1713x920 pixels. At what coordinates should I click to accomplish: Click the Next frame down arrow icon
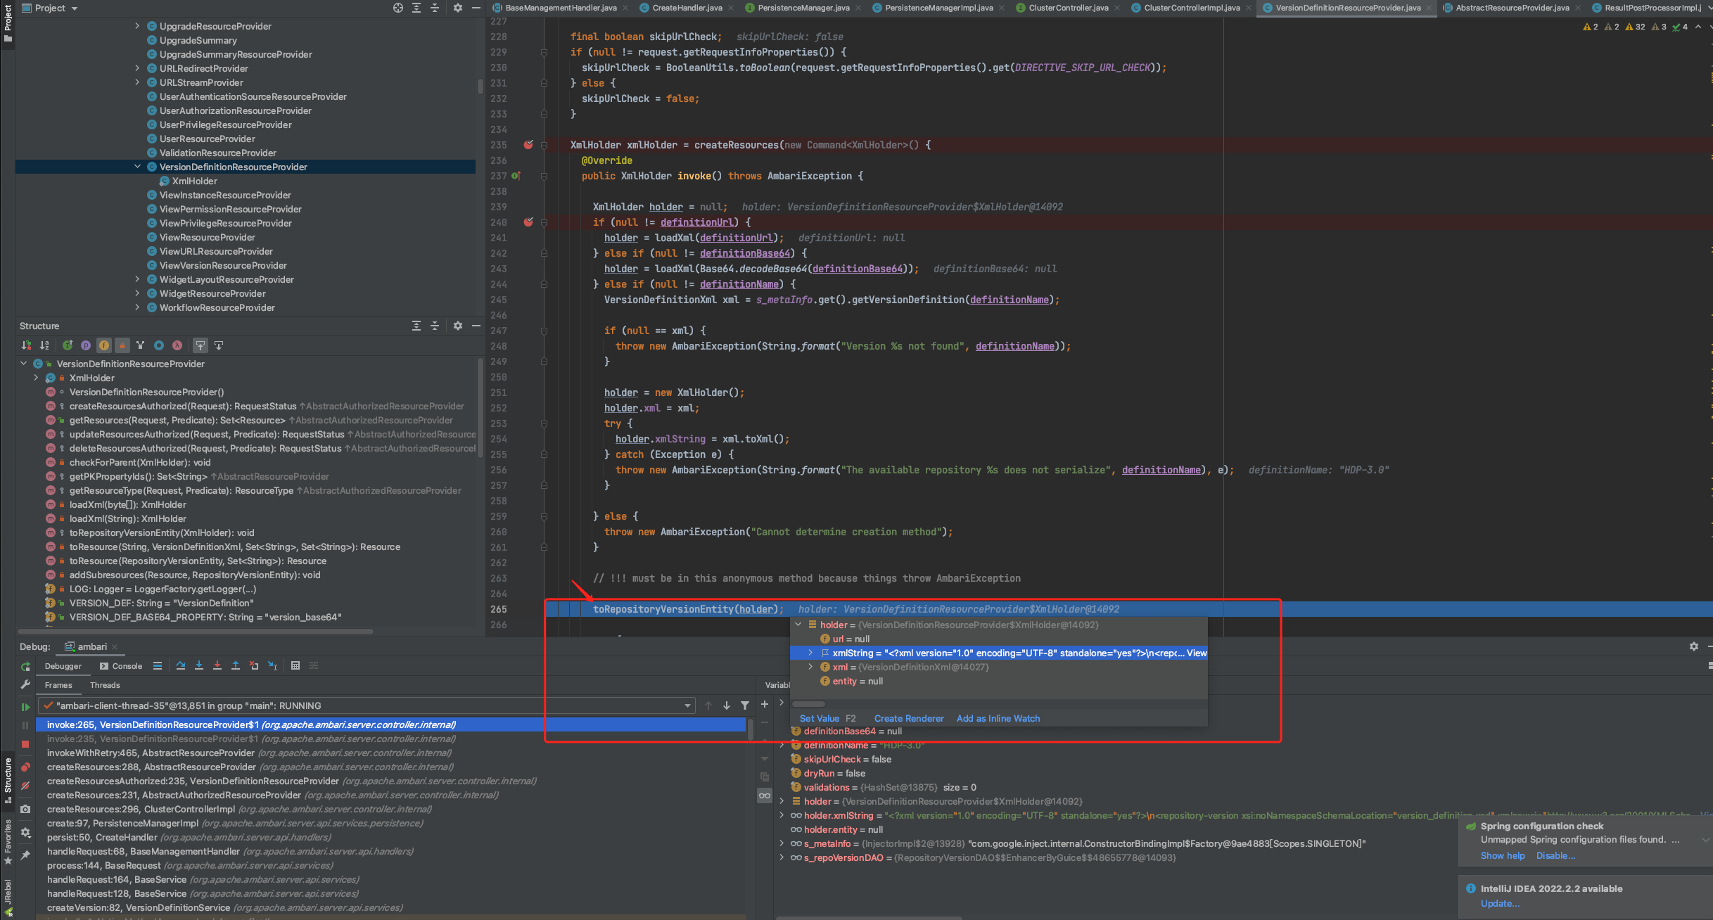pos(727,705)
